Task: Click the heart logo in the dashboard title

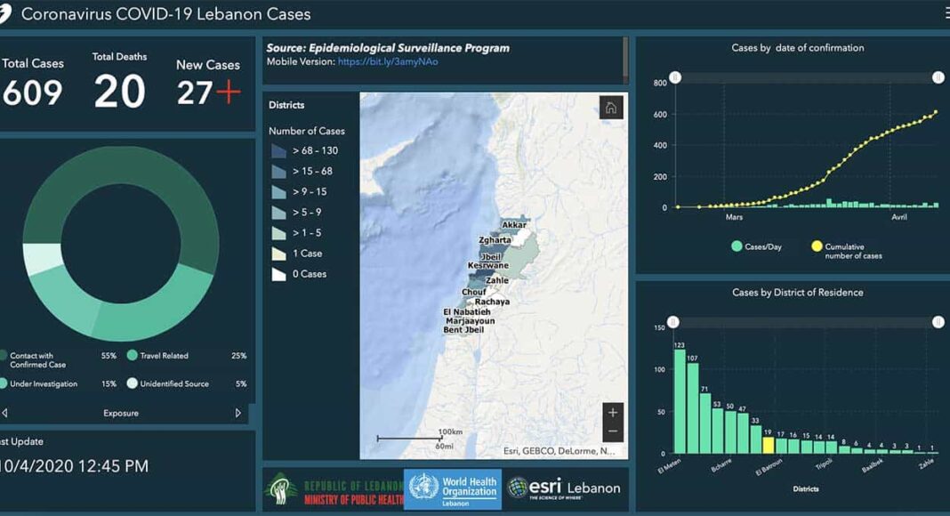Action: (6, 14)
